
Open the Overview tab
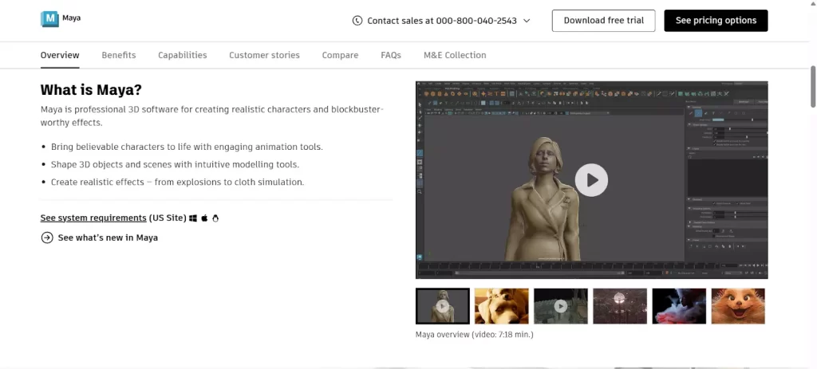[60, 55]
